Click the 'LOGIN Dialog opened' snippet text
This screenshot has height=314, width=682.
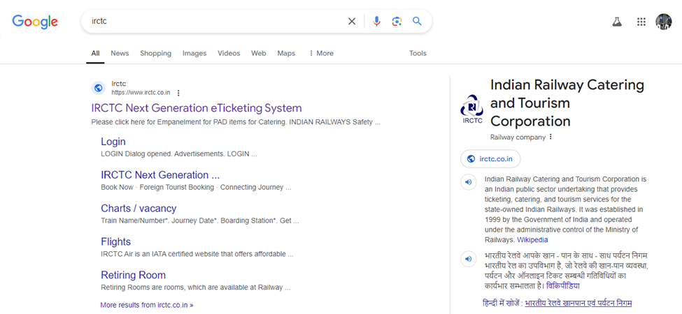coord(179,154)
